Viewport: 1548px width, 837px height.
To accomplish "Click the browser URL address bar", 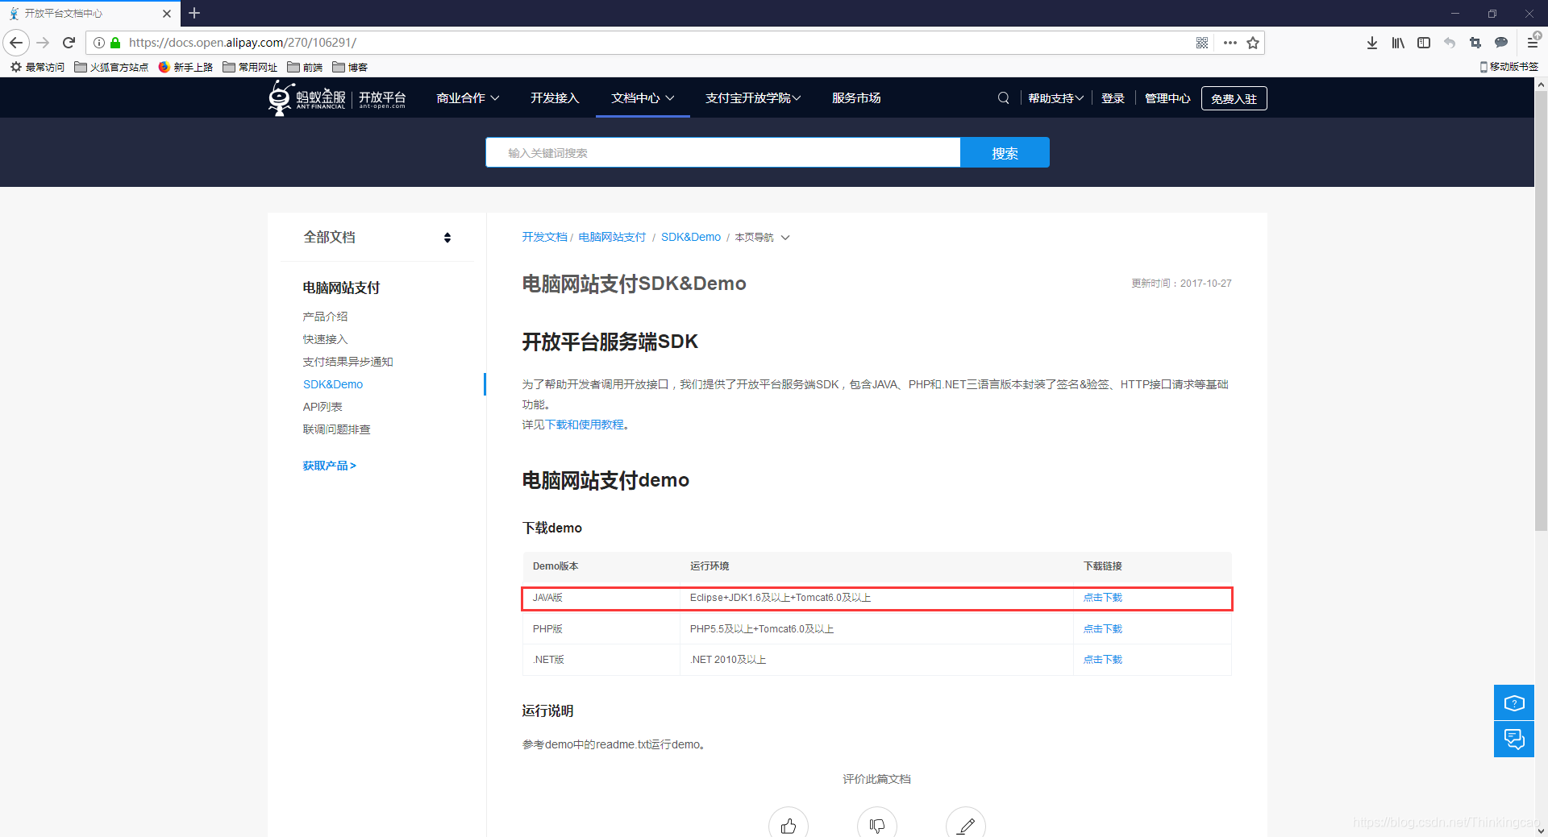I will pyautogui.click(x=645, y=43).
